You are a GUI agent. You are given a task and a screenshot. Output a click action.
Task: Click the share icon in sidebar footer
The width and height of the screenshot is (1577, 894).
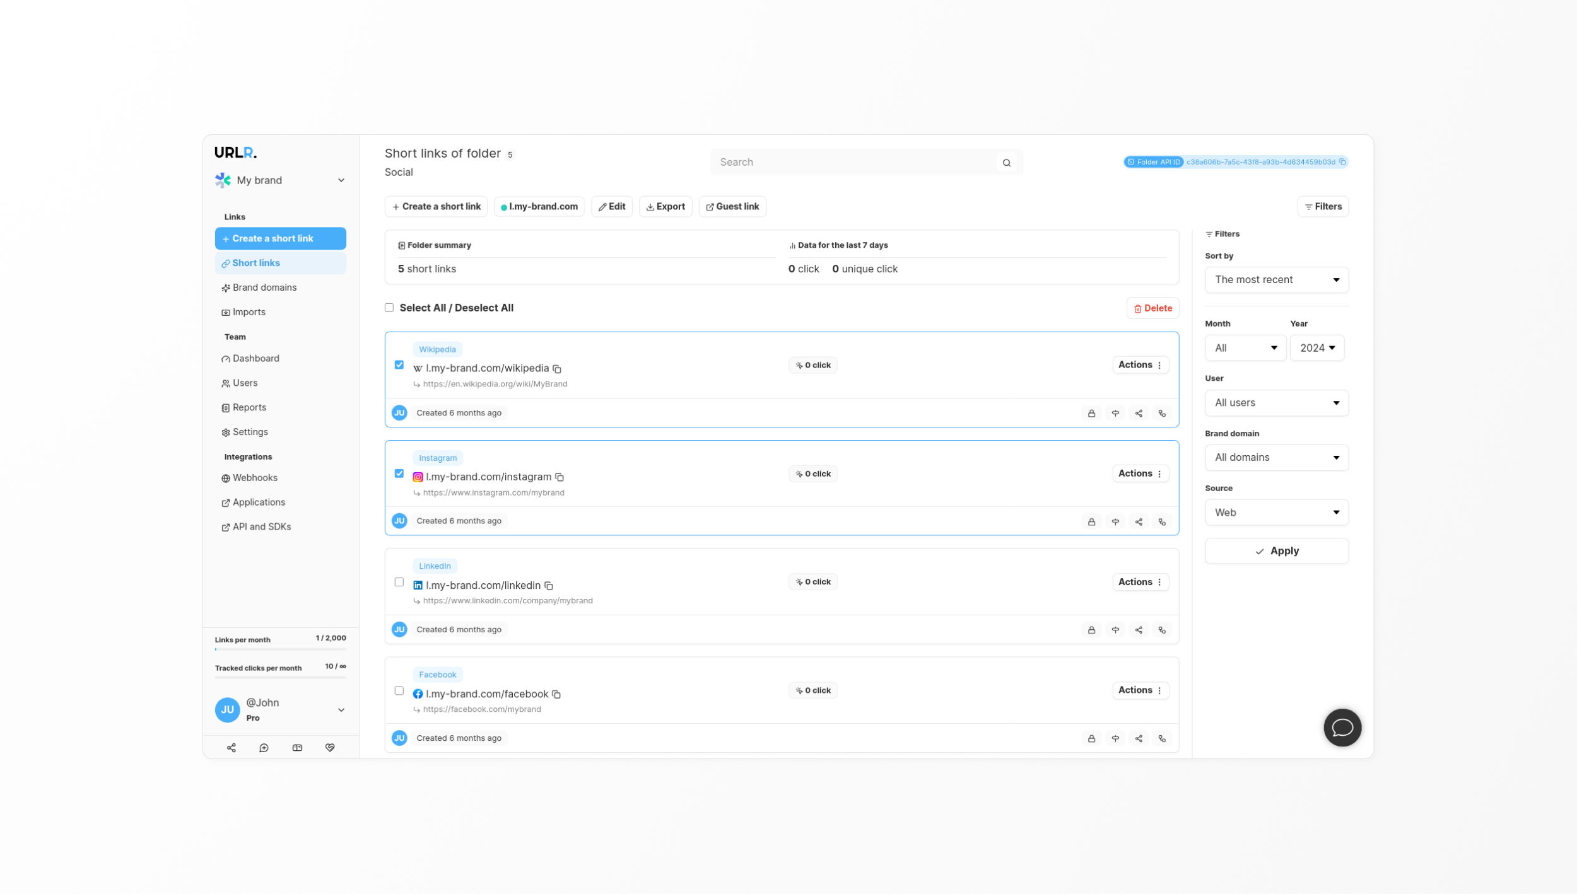(232, 748)
